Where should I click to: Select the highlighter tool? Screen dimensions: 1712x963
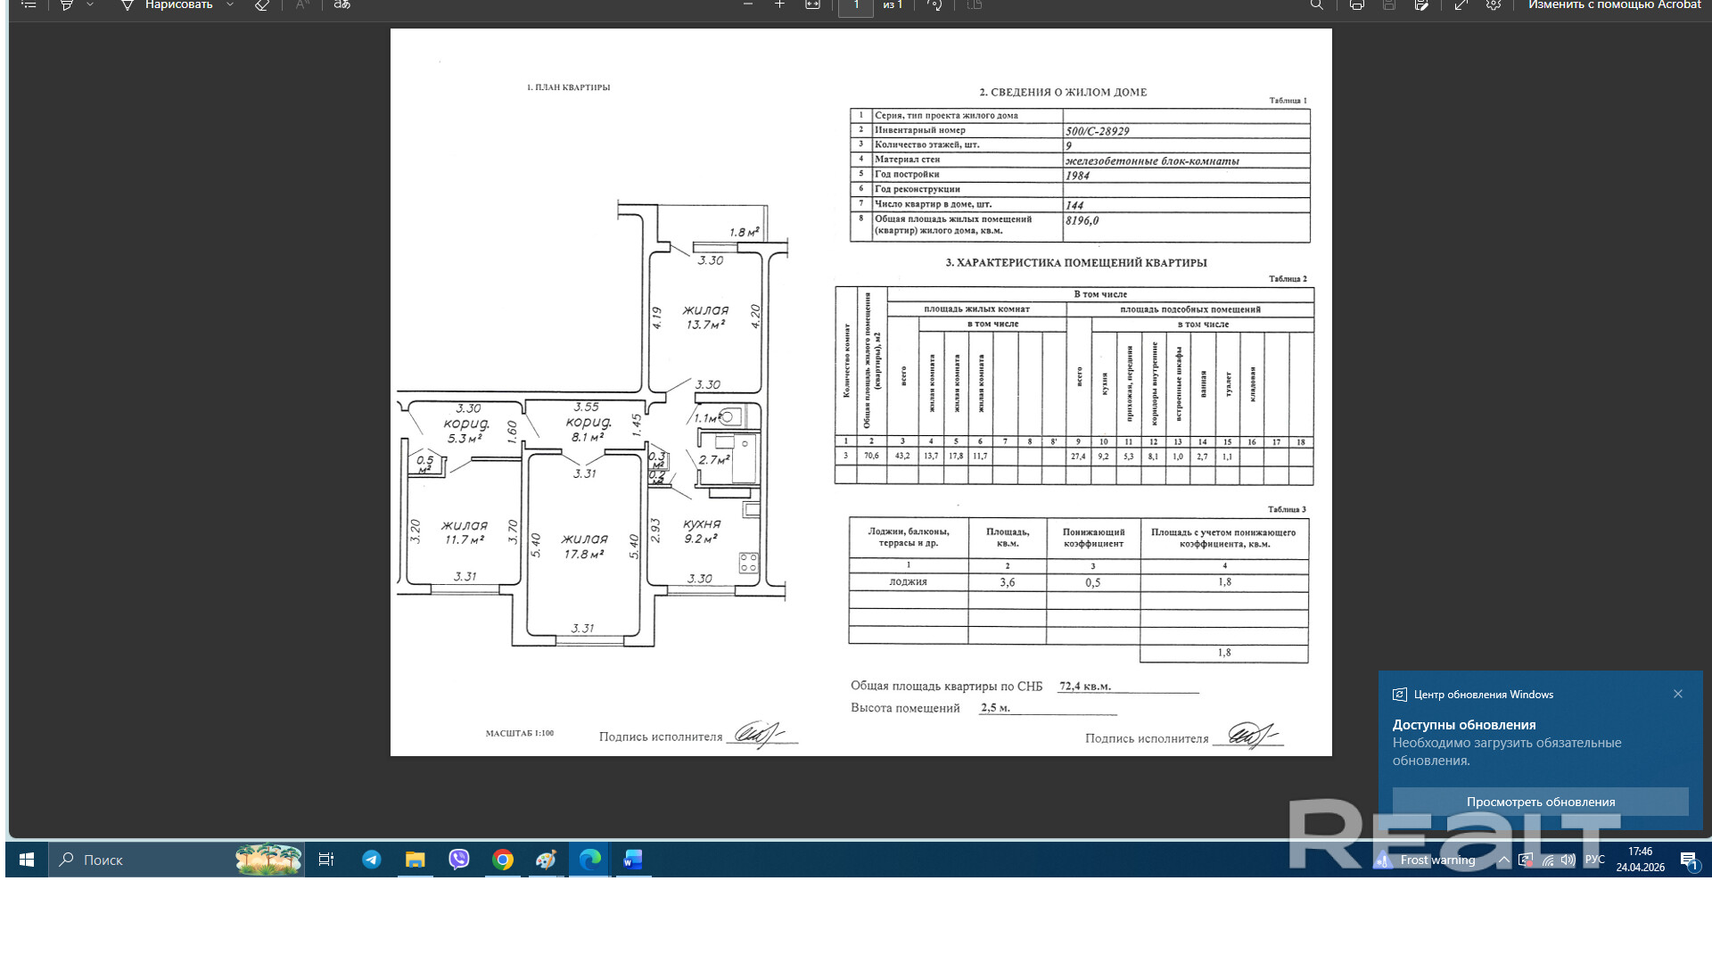(x=67, y=5)
